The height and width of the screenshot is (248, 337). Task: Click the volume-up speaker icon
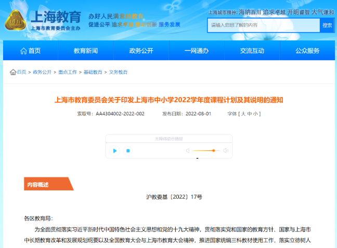(226, 150)
